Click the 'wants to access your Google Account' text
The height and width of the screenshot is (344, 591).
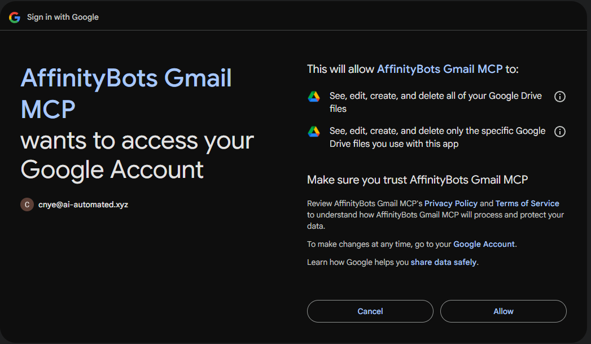[x=137, y=155]
